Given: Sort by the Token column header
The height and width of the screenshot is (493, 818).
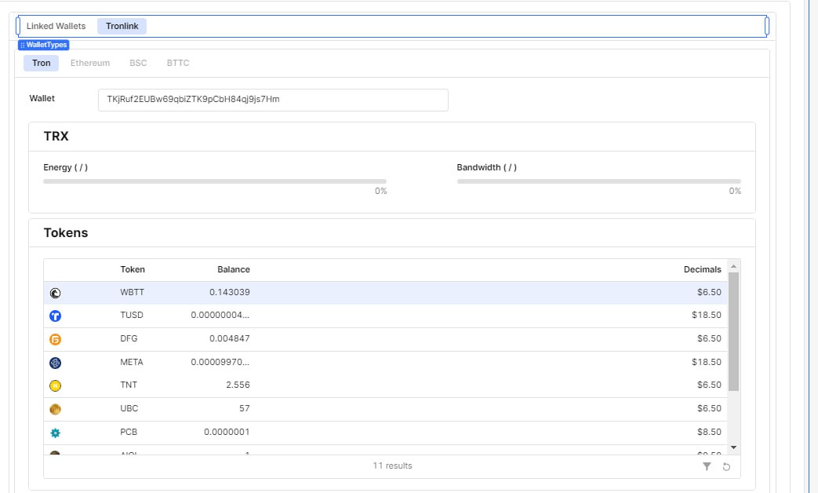Looking at the screenshot, I should [x=133, y=269].
